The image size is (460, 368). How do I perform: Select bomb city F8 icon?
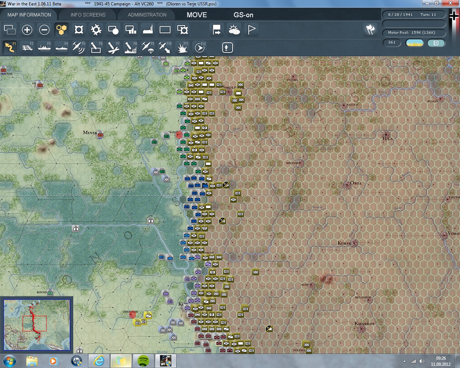(x=130, y=47)
